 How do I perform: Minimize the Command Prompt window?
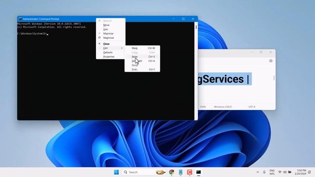click(174, 19)
